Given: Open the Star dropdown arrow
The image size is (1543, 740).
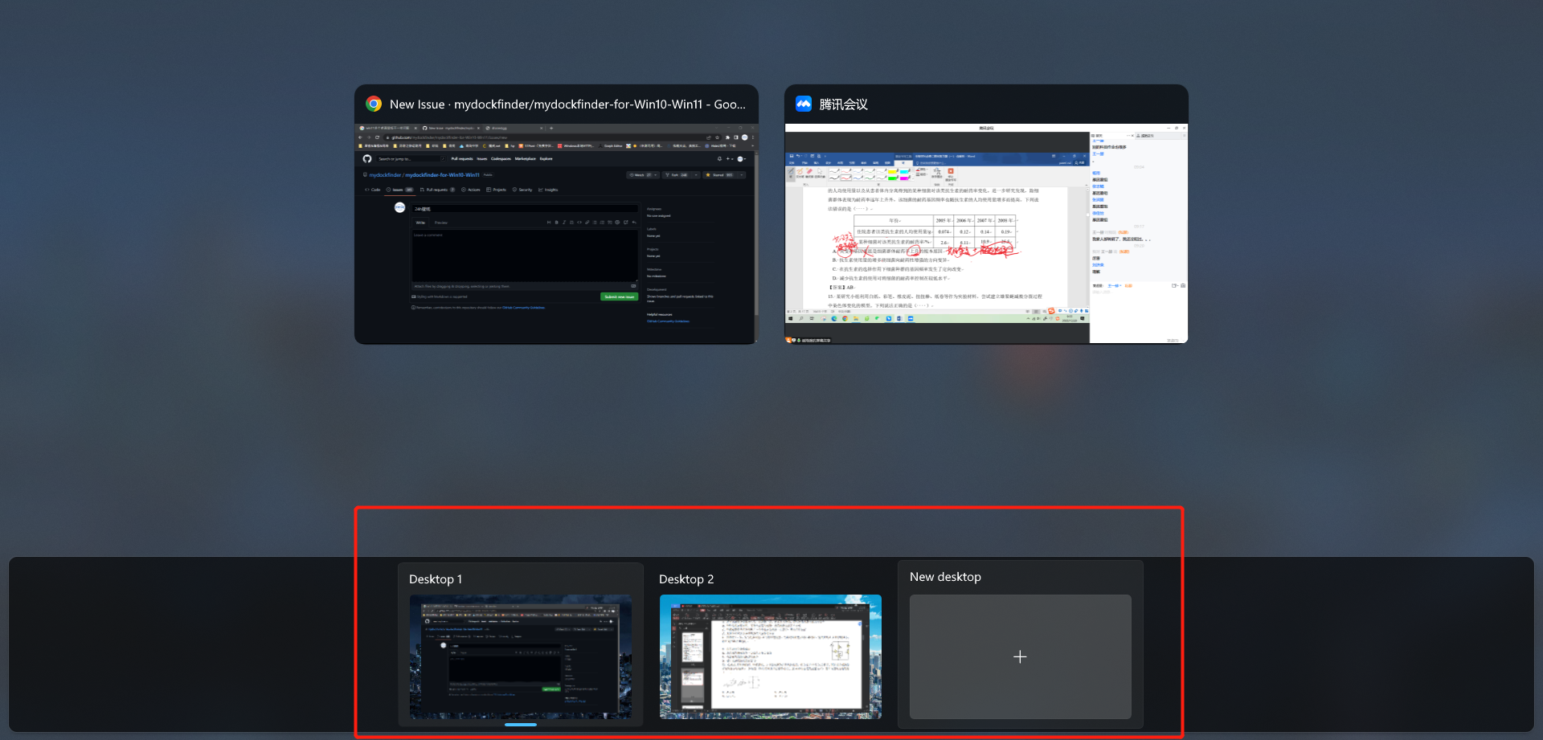Looking at the screenshot, I should pyautogui.click(x=743, y=174).
